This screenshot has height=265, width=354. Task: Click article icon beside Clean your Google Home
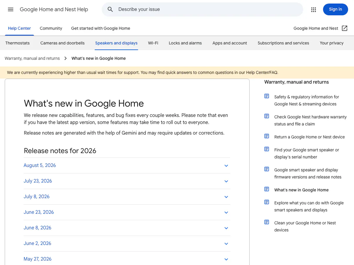(267, 222)
